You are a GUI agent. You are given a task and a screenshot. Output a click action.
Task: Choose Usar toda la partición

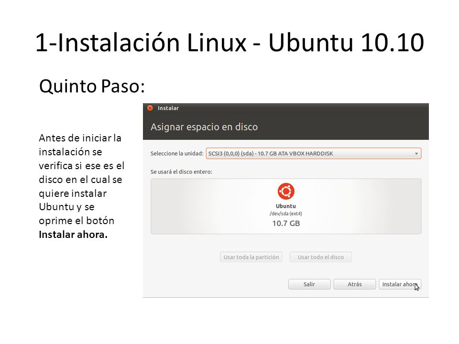coord(251,257)
